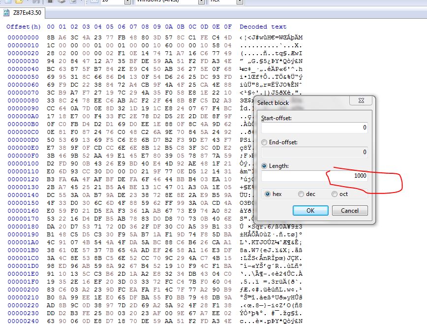Click the file icon on Z87Ex43.50 tab

(x=6, y=13)
